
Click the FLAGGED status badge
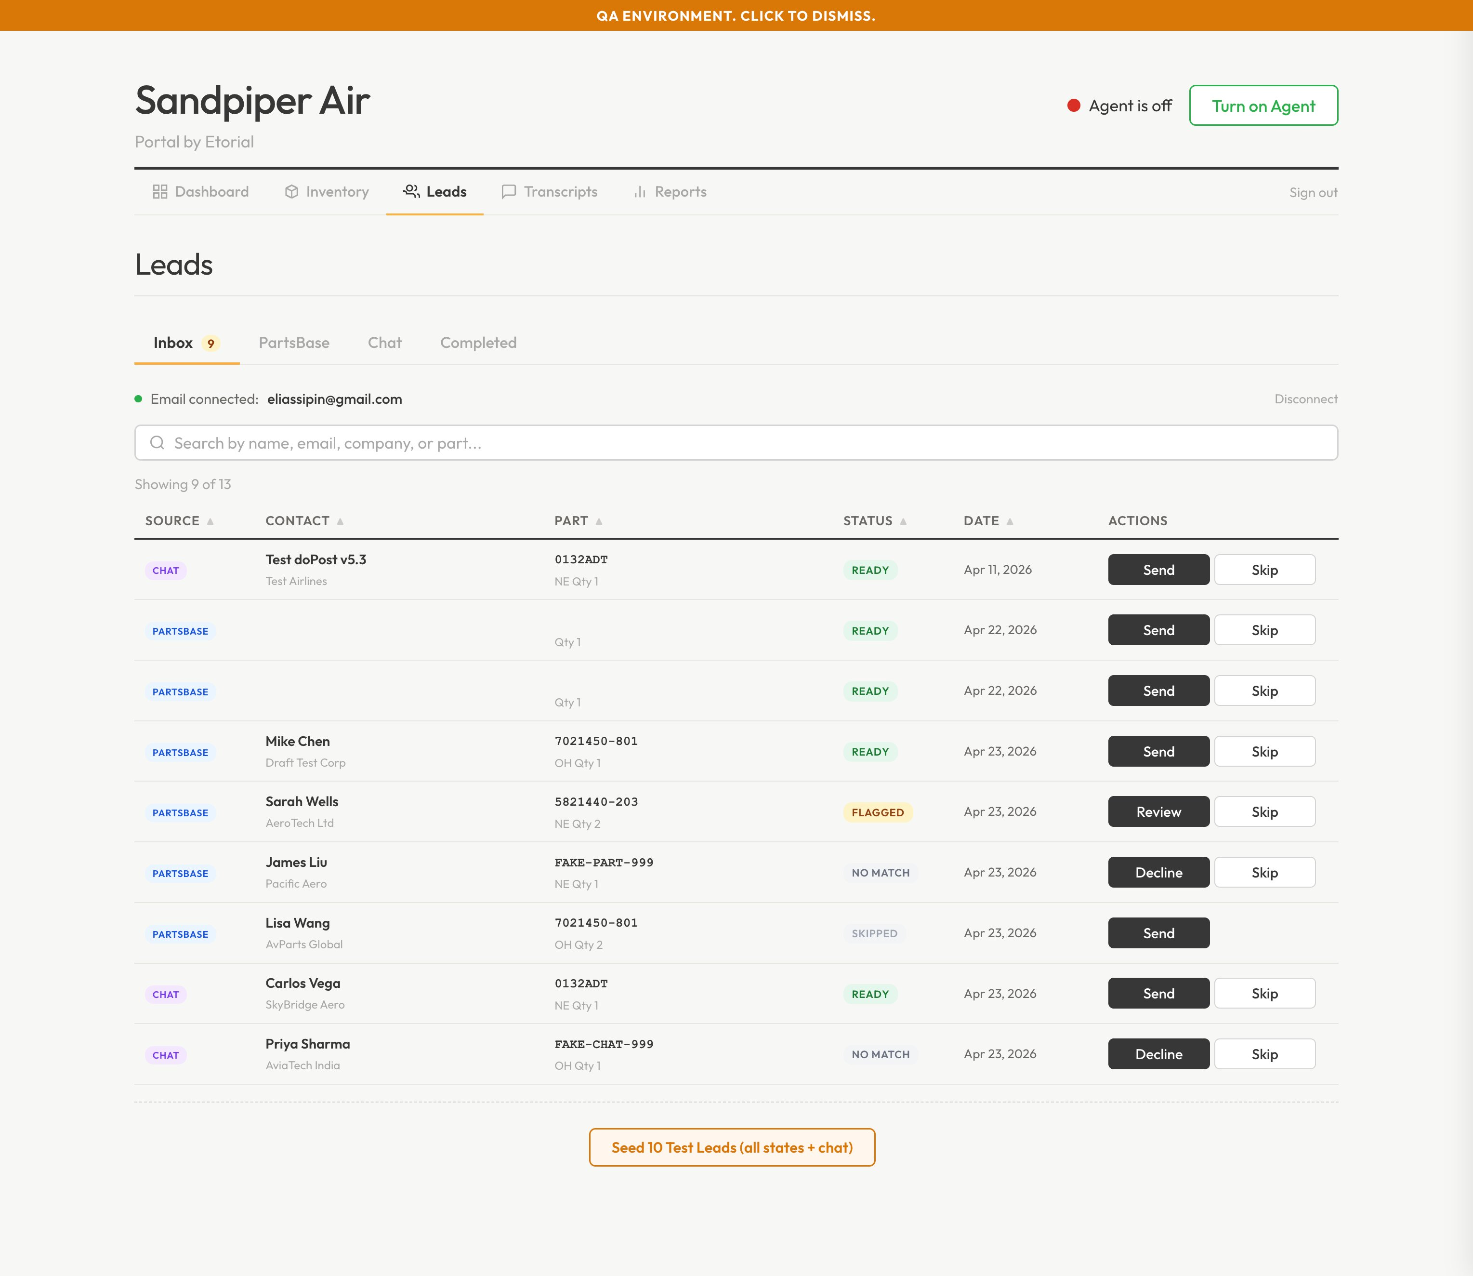pyautogui.click(x=878, y=812)
